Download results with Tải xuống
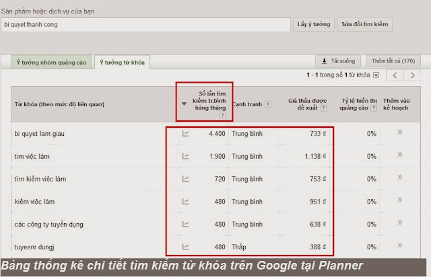431x277 pixels. click(338, 61)
